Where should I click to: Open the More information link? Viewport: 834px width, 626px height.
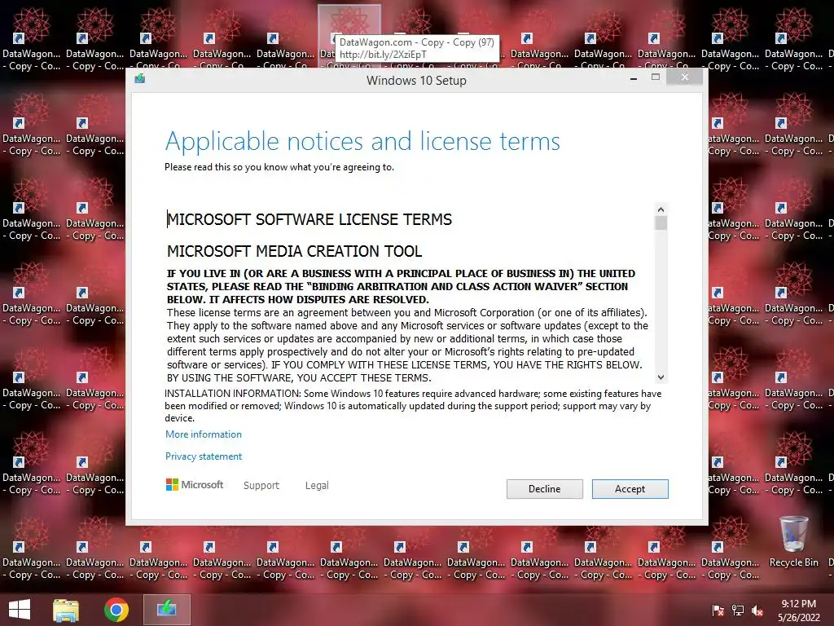click(203, 434)
